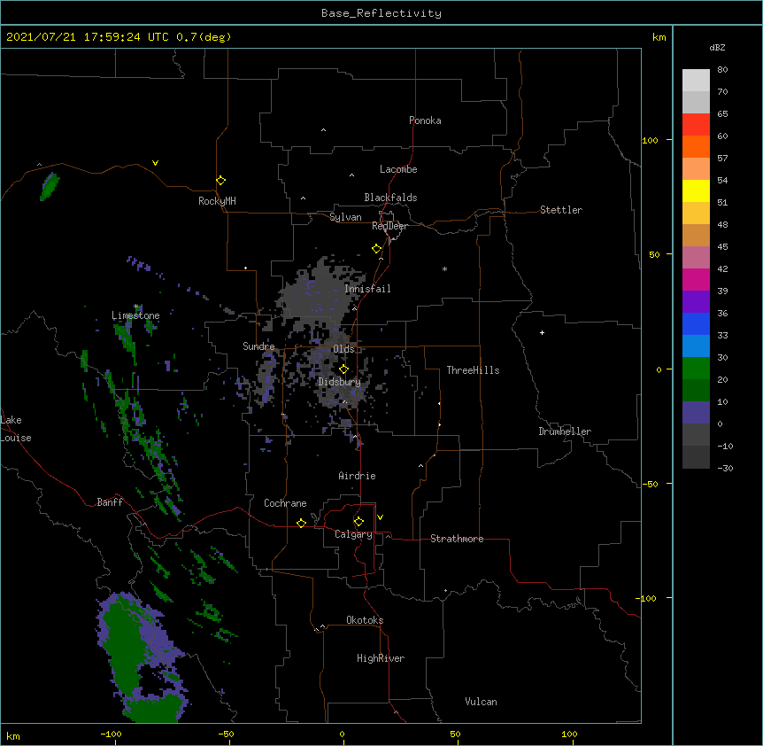Click the Olds town label
This screenshot has width=763, height=746.
pos(343,349)
